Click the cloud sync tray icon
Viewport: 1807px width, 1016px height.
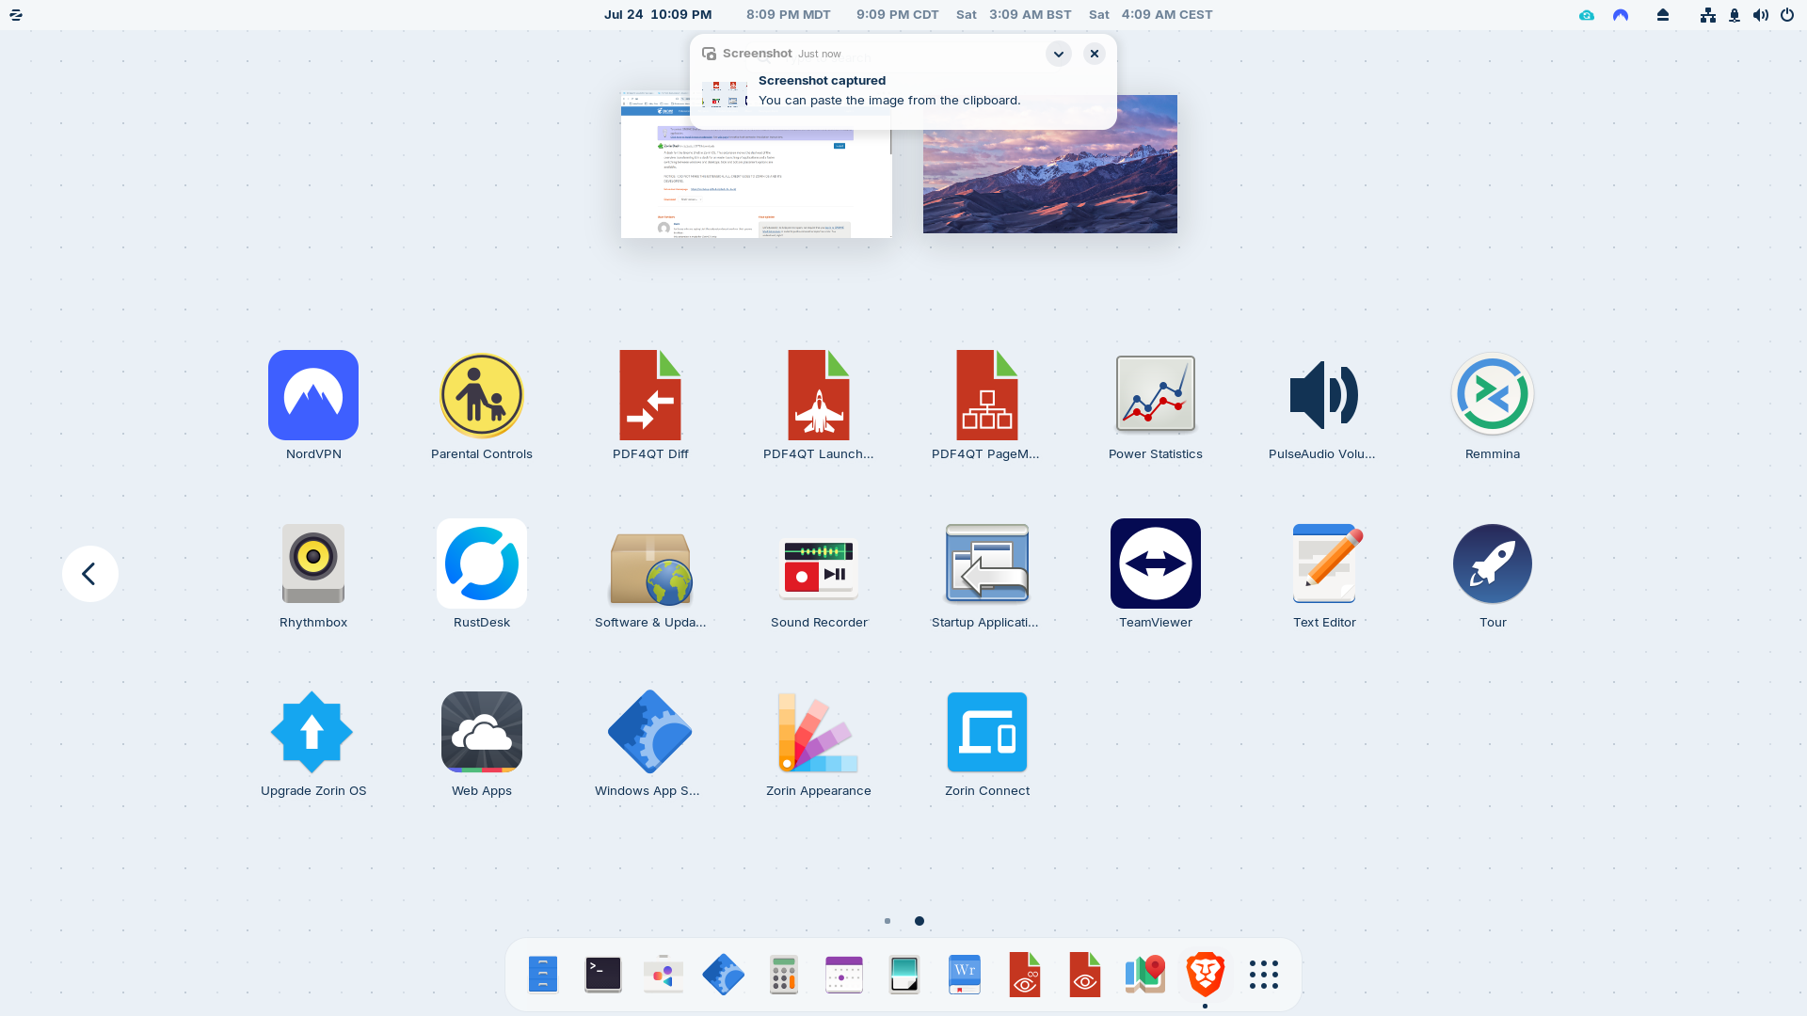(x=1587, y=15)
